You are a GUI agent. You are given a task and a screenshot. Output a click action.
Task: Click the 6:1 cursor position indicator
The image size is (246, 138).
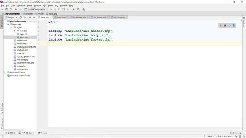[x=205, y=136]
